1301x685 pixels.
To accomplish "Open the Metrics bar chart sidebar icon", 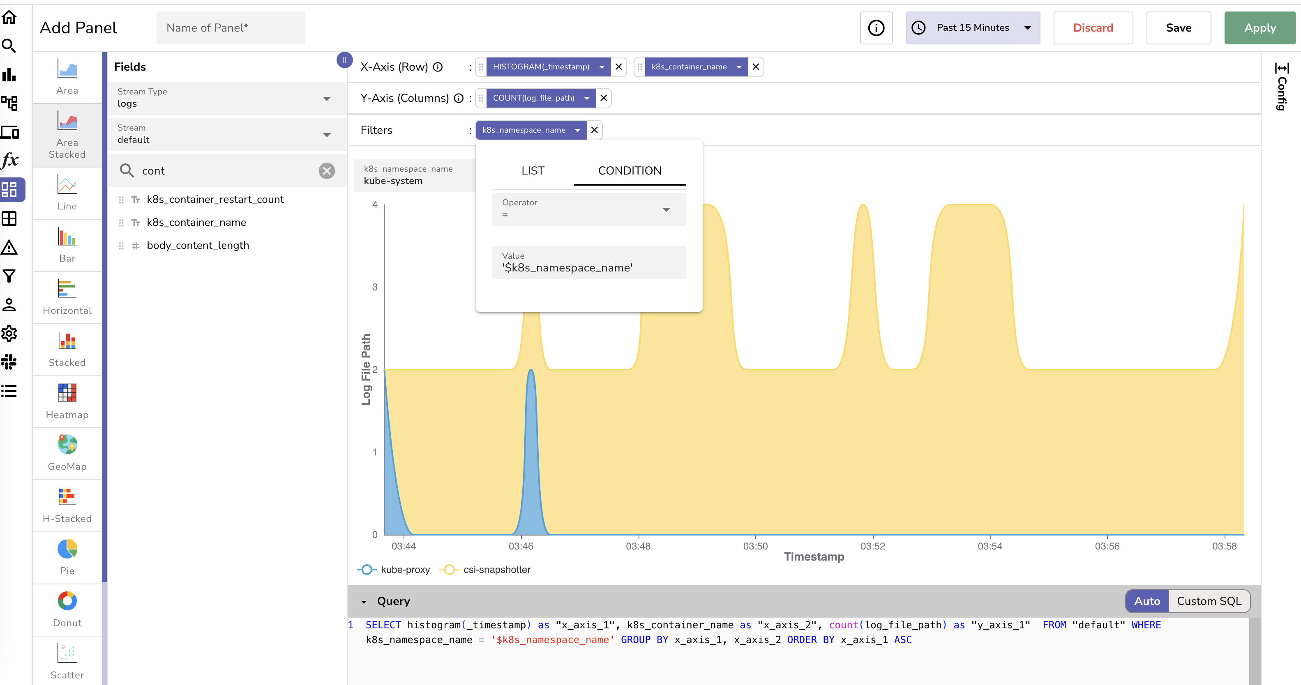I will (9, 75).
